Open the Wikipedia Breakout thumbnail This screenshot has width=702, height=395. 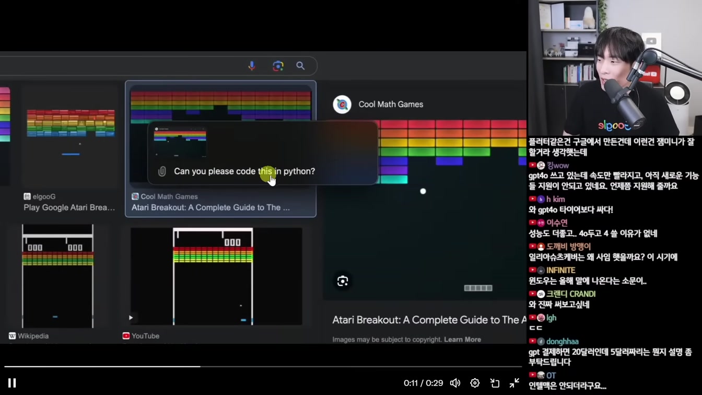pos(57,276)
